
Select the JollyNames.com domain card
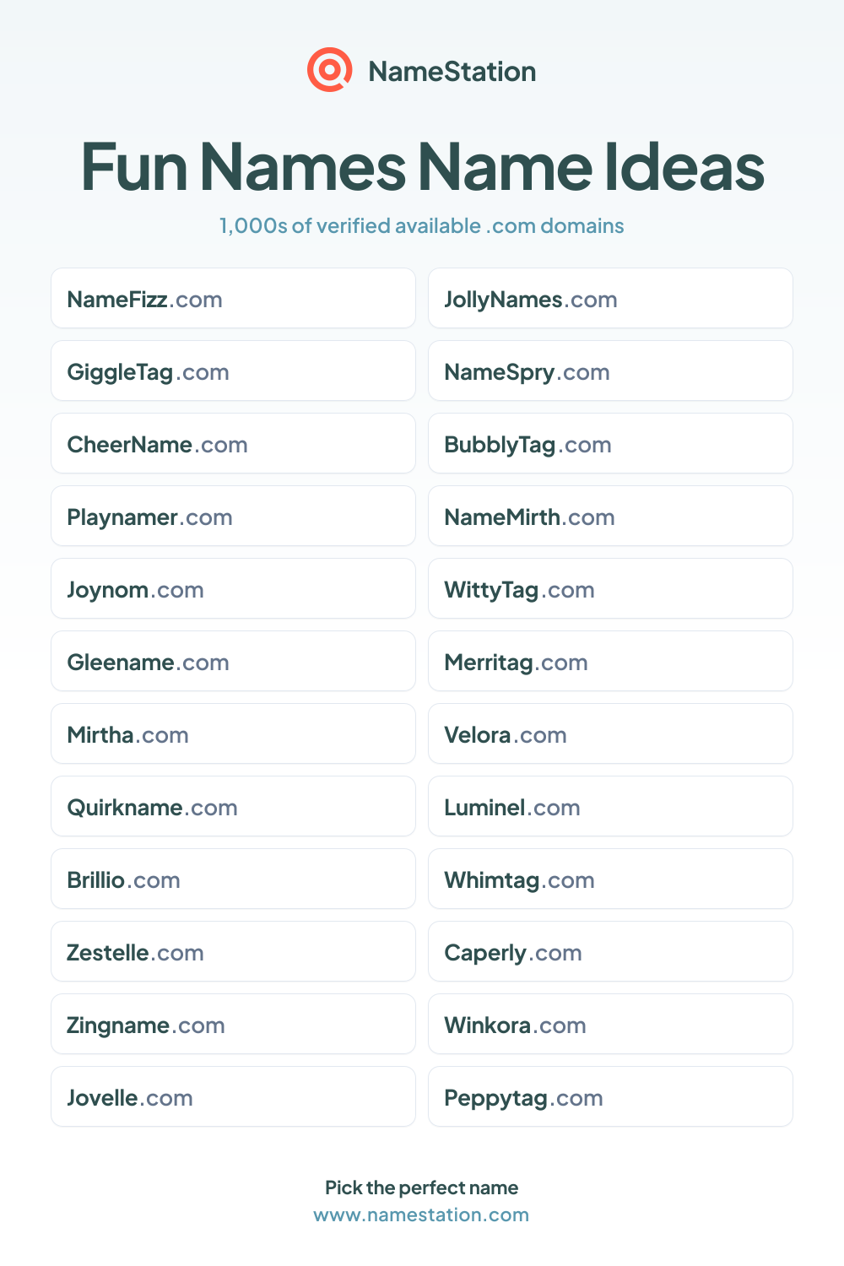tap(610, 298)
